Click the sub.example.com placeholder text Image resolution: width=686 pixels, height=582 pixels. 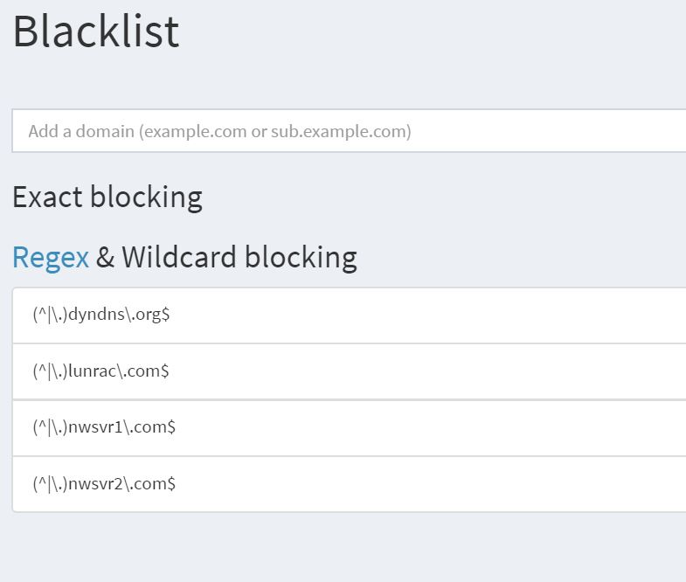341,131
